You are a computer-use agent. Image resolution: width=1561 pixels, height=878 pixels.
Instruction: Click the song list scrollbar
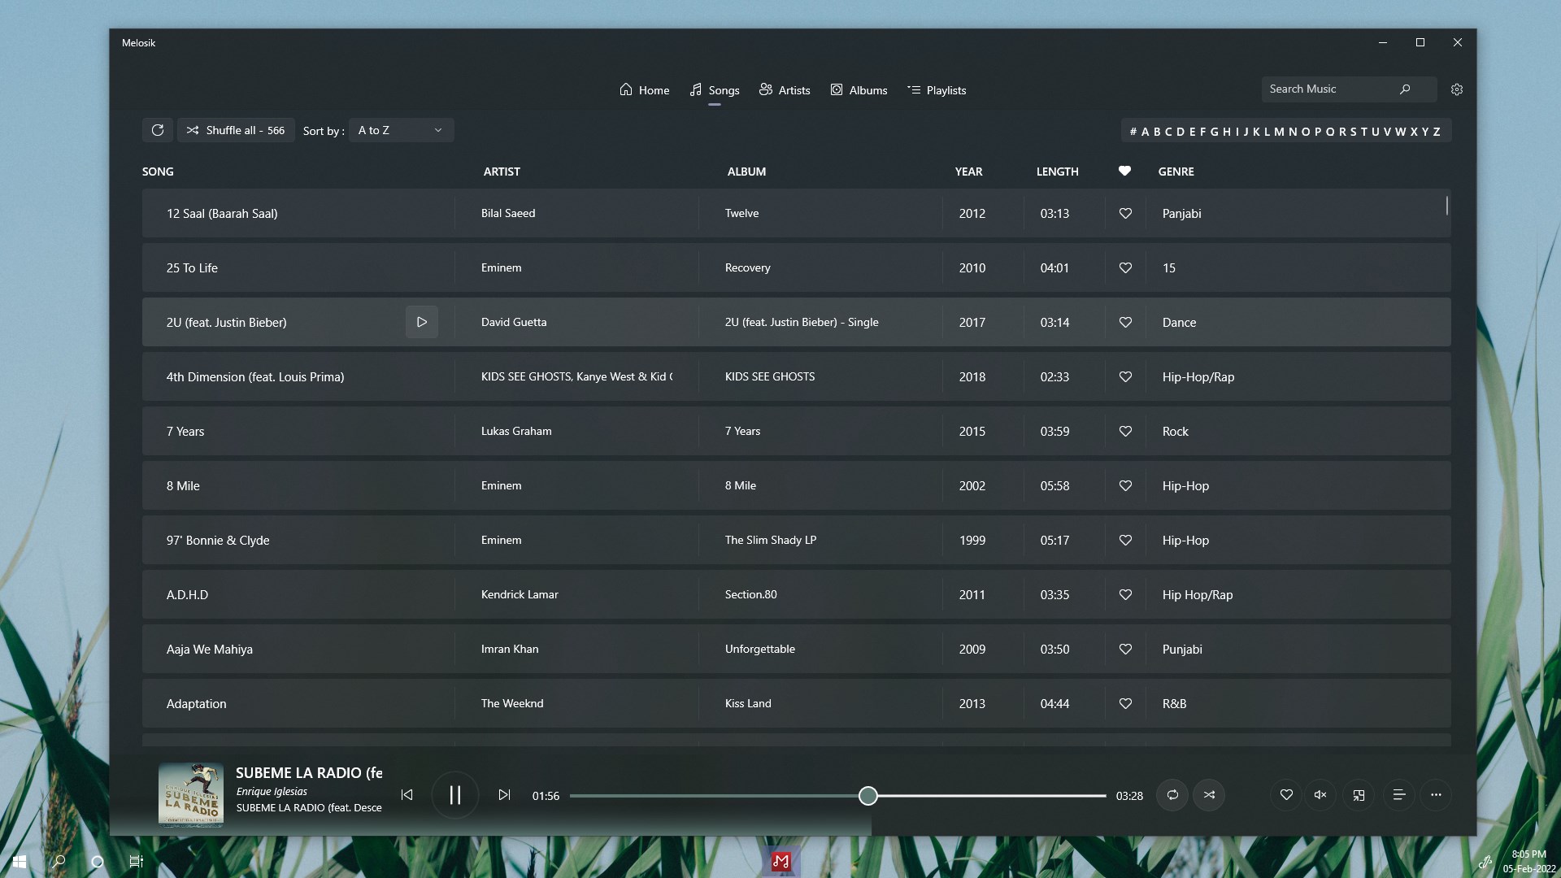tap(1447, 206)
